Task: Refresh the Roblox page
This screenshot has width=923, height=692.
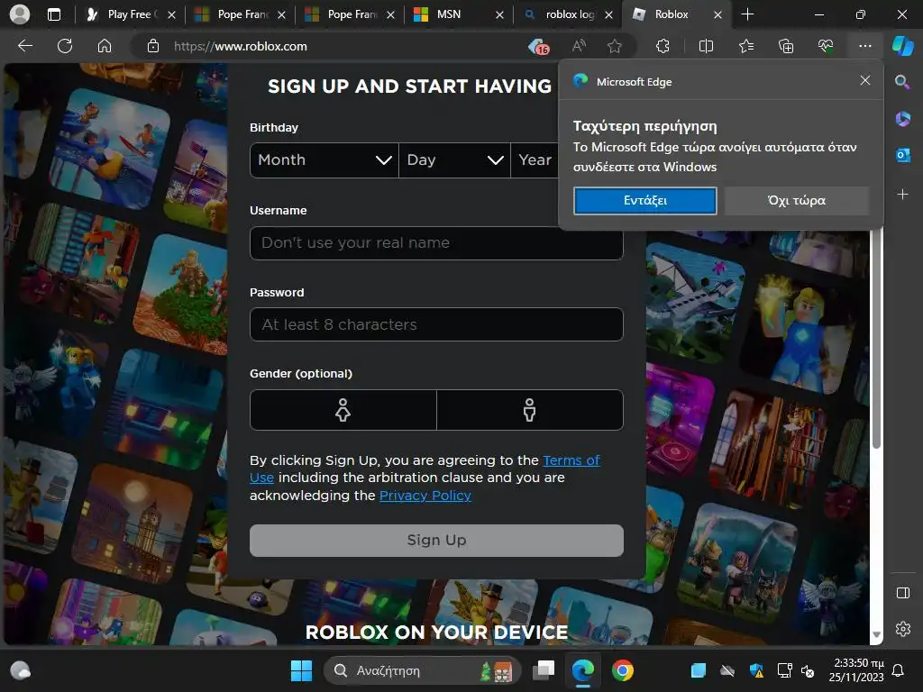Action: click(65, 46)
